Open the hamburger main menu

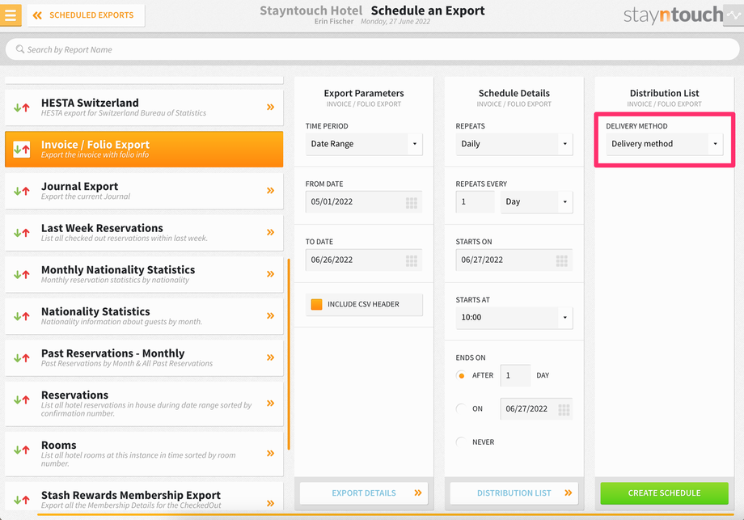point(11,15)
